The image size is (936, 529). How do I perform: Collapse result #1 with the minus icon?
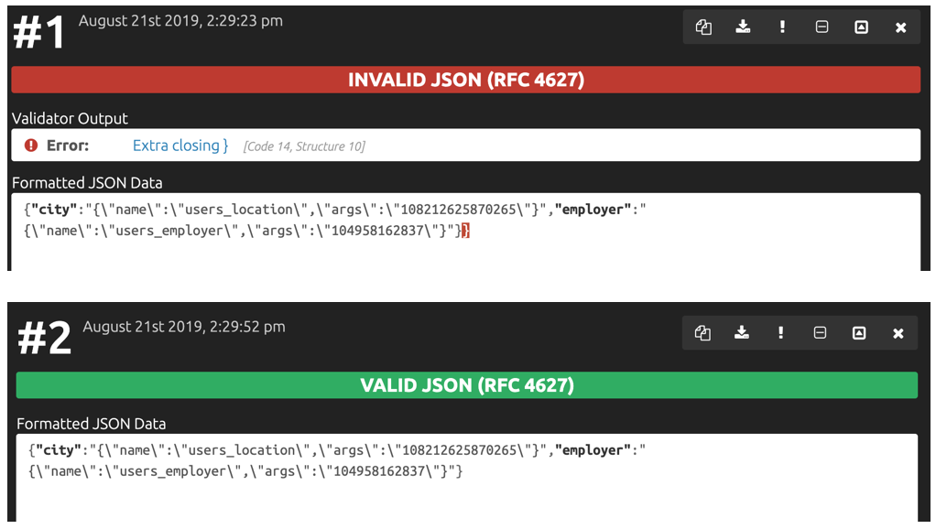822,27
